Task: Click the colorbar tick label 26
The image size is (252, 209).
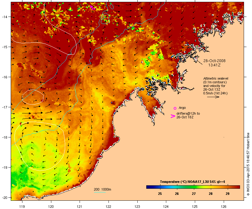Action: click(x=177, y=194)
